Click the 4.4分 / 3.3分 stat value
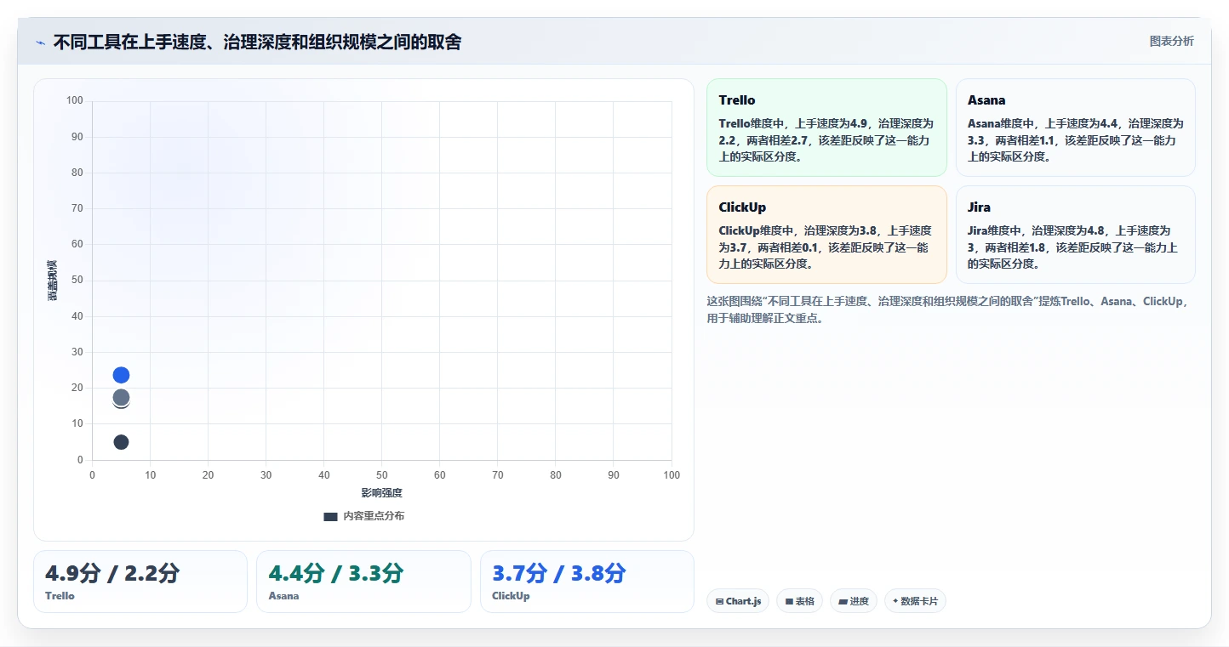 coord(335,573)
